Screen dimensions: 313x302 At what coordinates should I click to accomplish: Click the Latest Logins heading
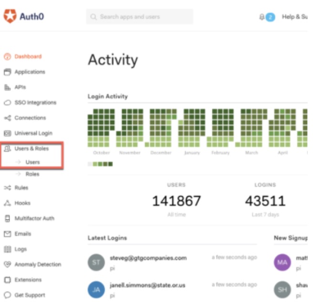pos(107,238)
